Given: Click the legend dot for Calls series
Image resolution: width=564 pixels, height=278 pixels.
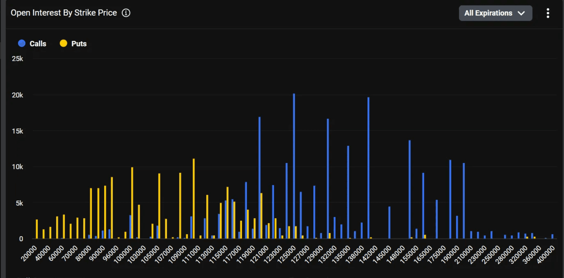Looking at the screenshot, I should coord(22,43).
